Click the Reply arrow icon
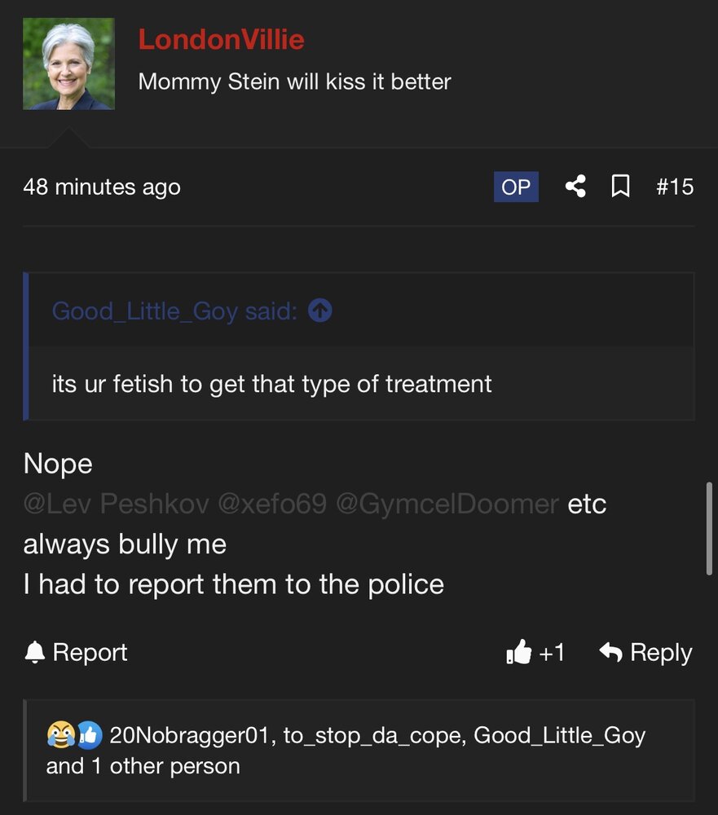Image resolution: width=718 pixels, height=815 pixels. coord(610,652)
